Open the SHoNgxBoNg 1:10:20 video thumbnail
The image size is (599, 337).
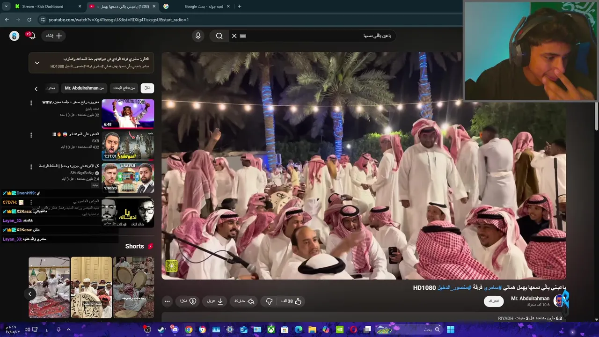[128, 178]
